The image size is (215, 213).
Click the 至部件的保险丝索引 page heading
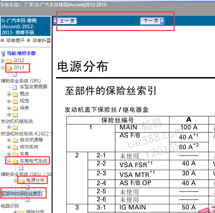111,91
